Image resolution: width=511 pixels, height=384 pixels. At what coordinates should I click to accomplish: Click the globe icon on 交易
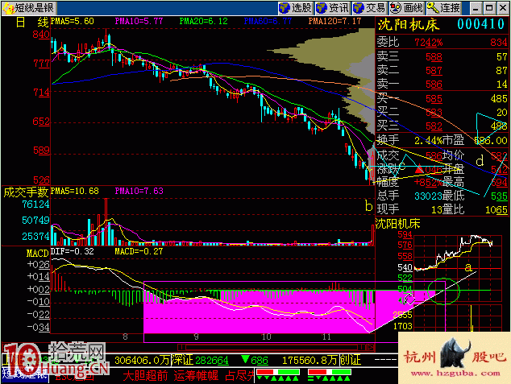click(x=359, y=8)
